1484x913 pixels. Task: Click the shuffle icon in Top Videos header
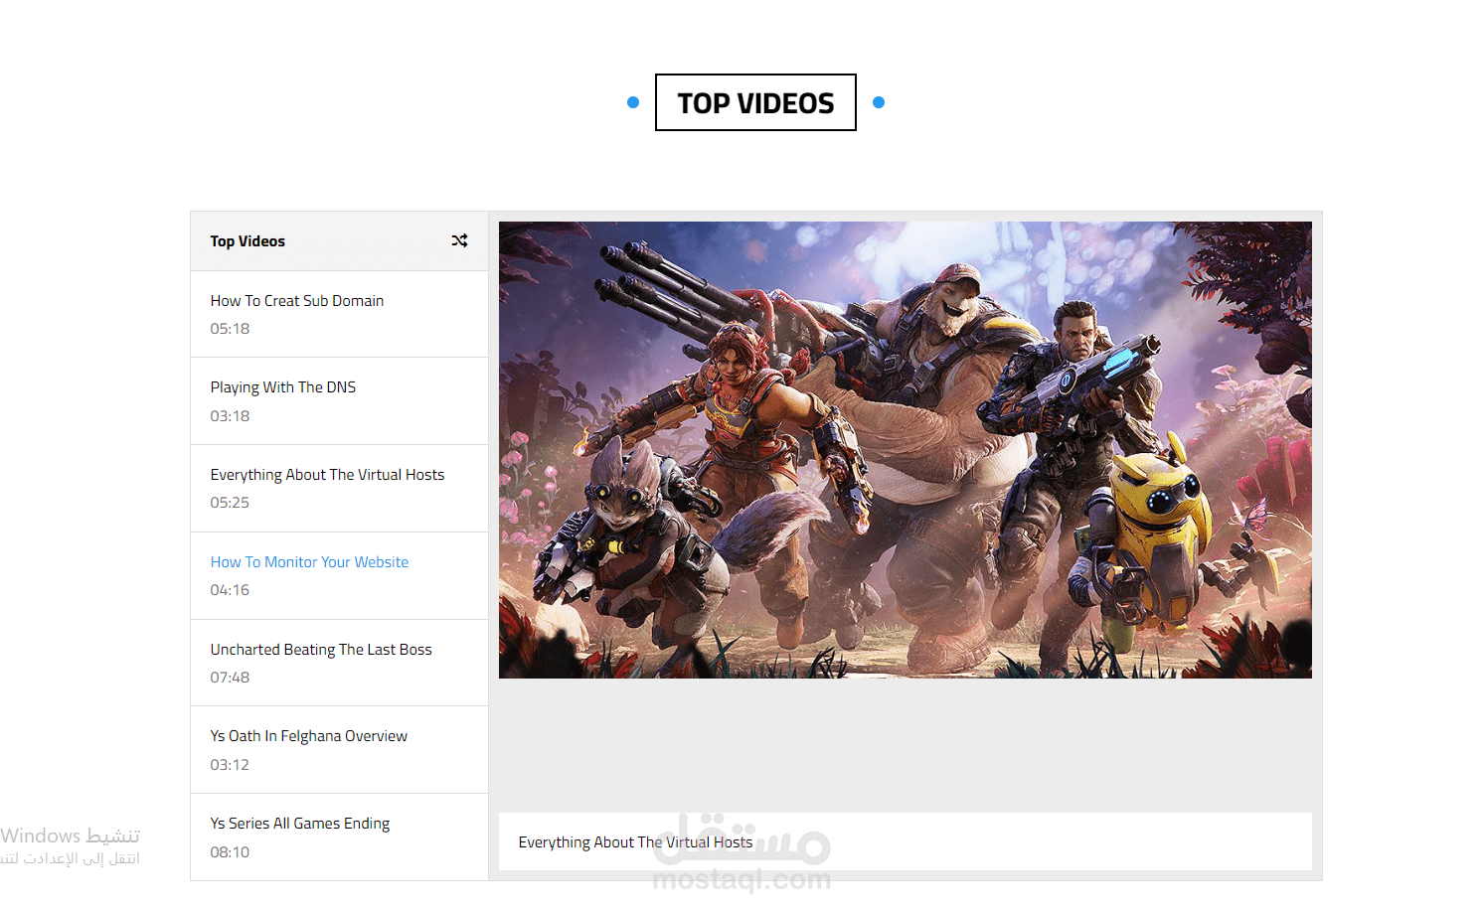coord(459,240)
